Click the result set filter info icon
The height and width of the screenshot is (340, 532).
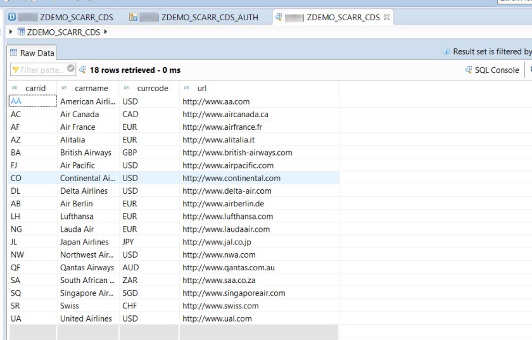[x=446, y=52]
